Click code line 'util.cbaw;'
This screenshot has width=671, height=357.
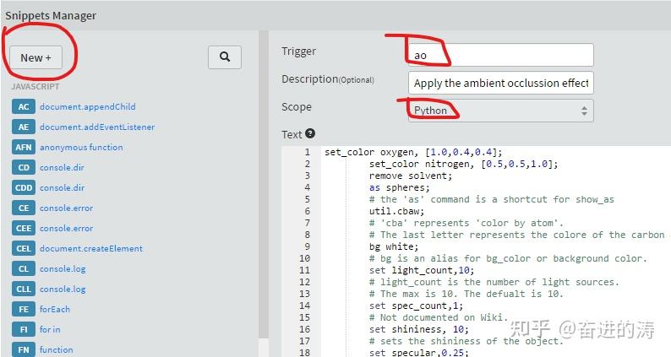point(396,211)
